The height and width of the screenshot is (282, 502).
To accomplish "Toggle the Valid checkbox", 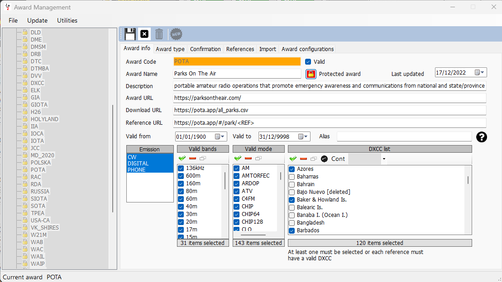I will point(308,62).
